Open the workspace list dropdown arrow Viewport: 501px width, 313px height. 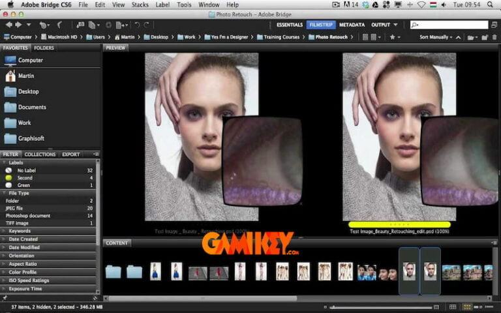pos(395,25)
